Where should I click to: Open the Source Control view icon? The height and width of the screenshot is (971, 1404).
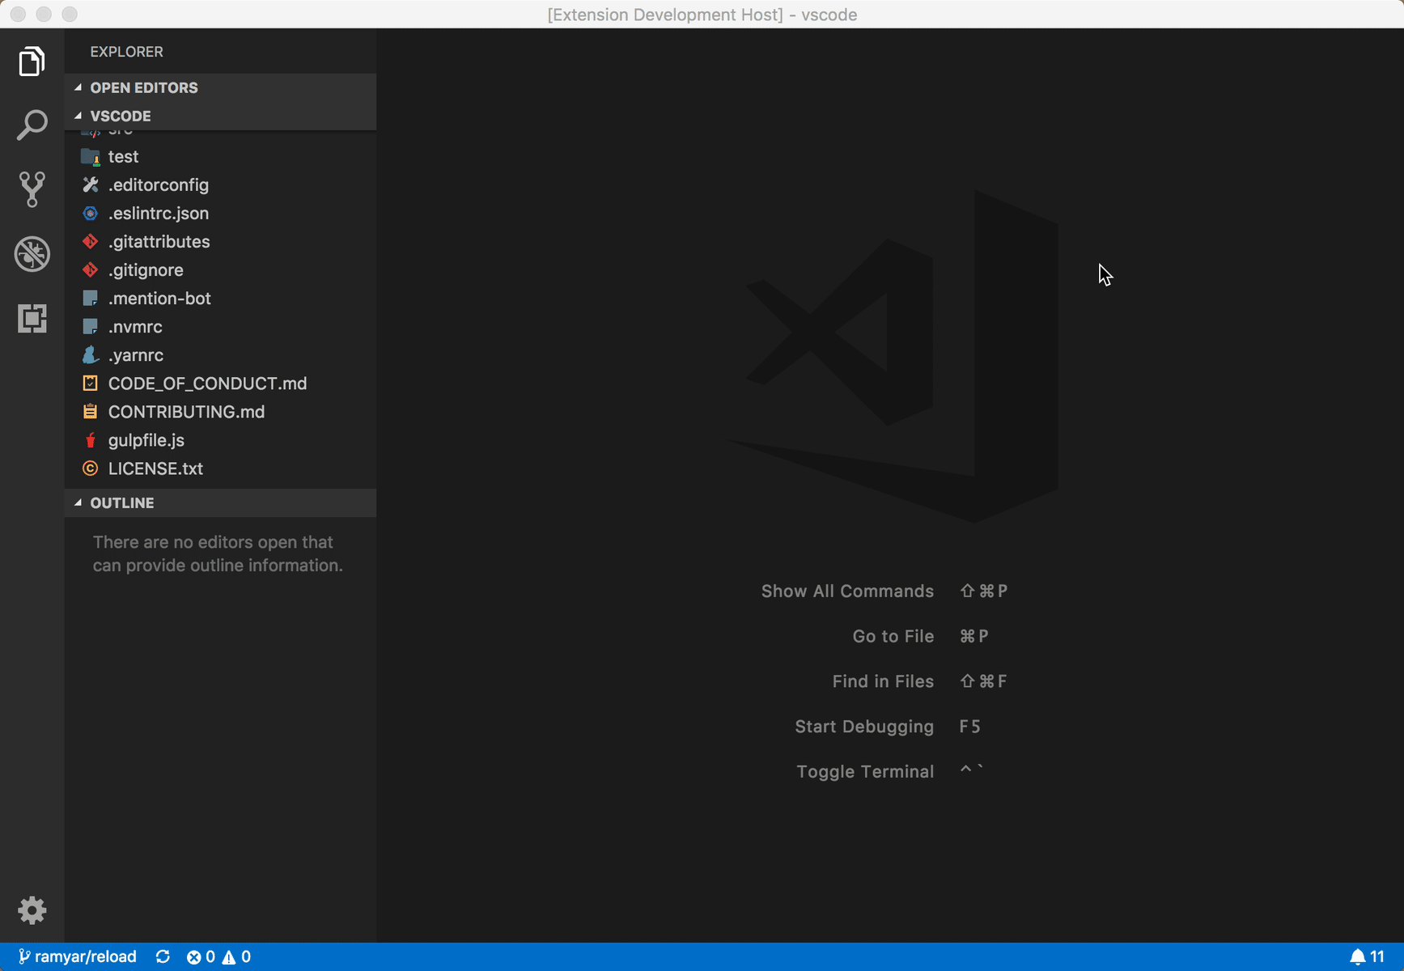click(x=32, y=189)
